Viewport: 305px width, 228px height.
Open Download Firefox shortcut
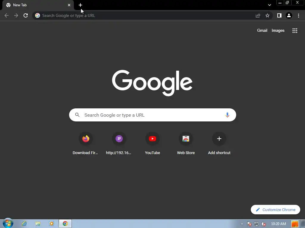tap(85, 143)
